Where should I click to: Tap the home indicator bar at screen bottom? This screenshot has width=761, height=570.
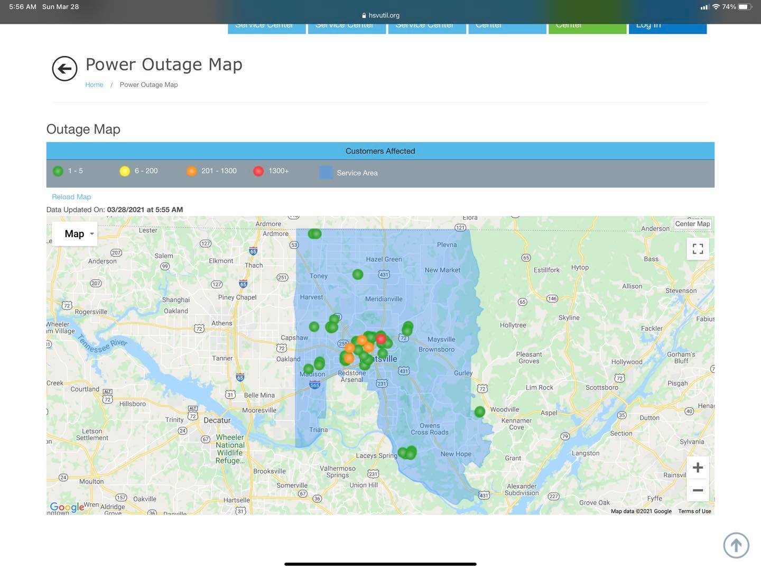(380, 564)
